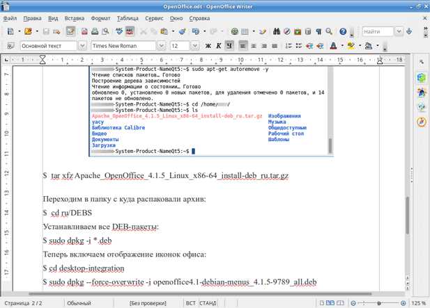
Task: Open Page Preview icon
Action: click(x=105, y=31)
